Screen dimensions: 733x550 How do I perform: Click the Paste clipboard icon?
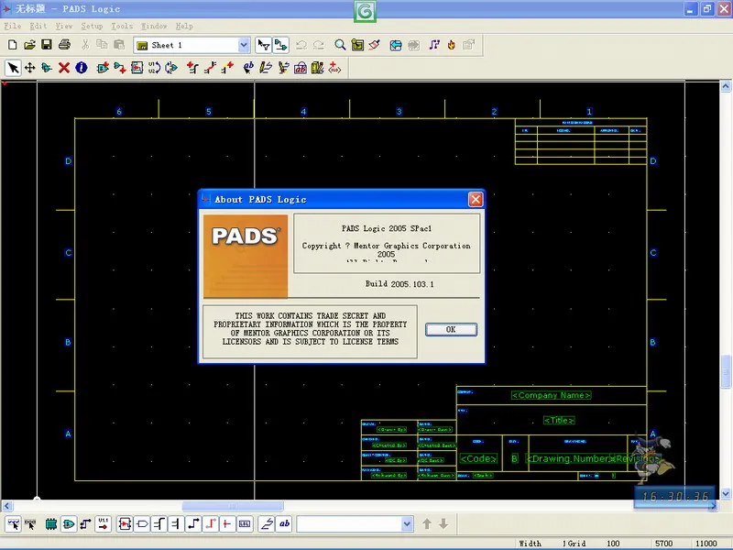(119, 45)
